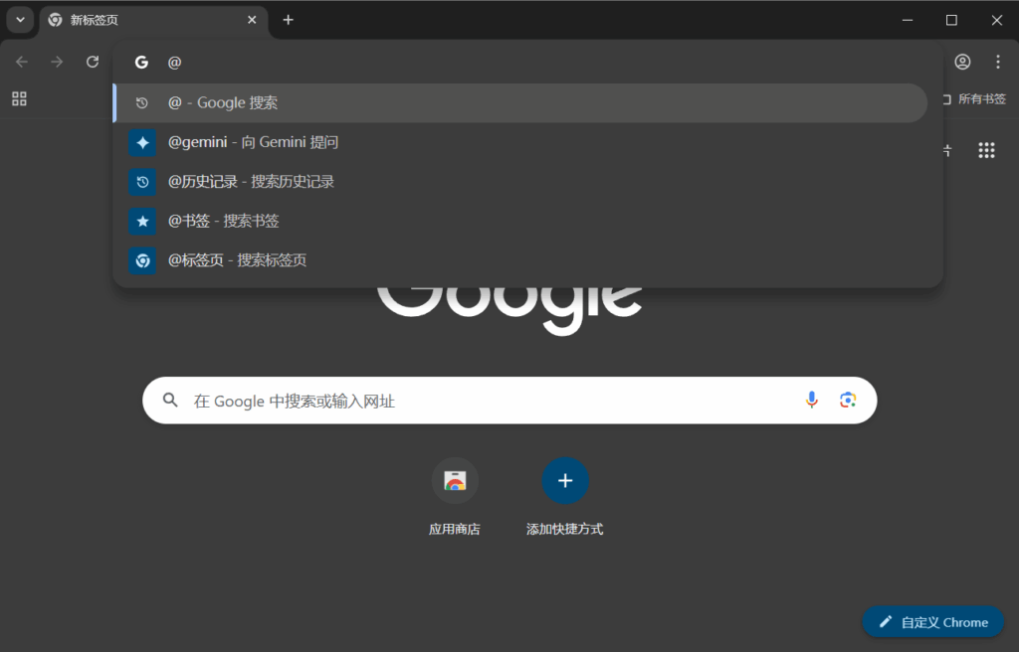This screenshot has width=1019, height=652.
Task: Open the 应用商店 shortcut
Action: coord(455,481)
